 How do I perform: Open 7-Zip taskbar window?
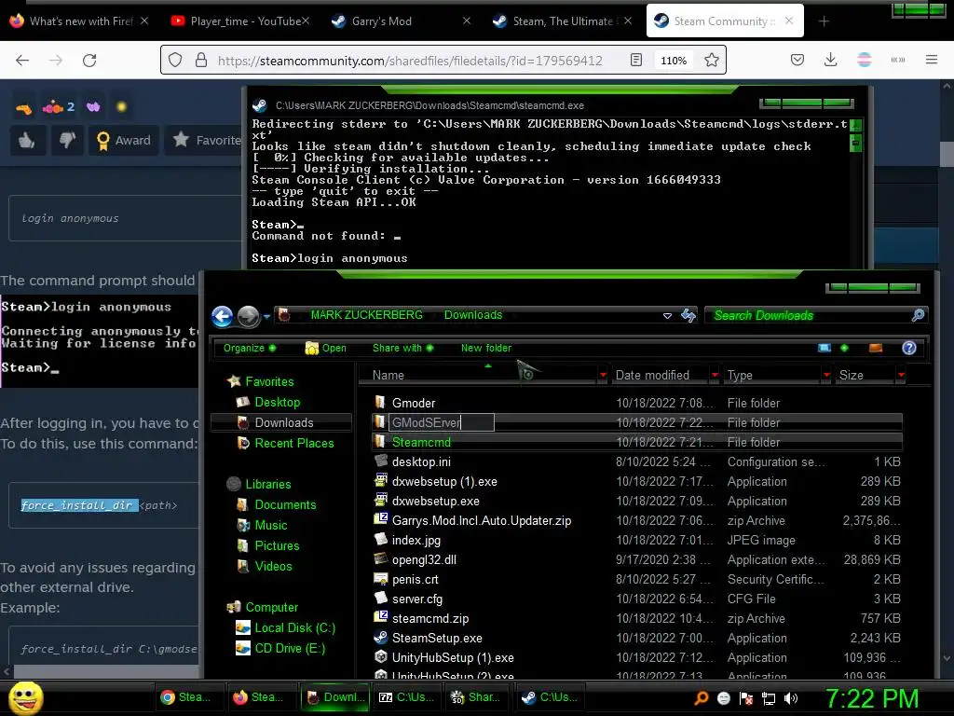[x=406, y=697]
